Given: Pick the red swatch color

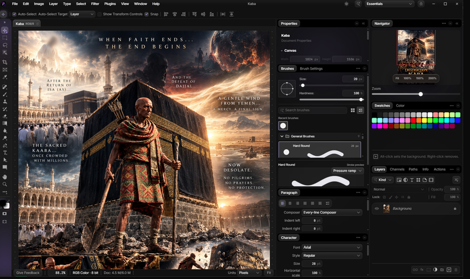Looking at the screenshot, I should coord(413,120).
